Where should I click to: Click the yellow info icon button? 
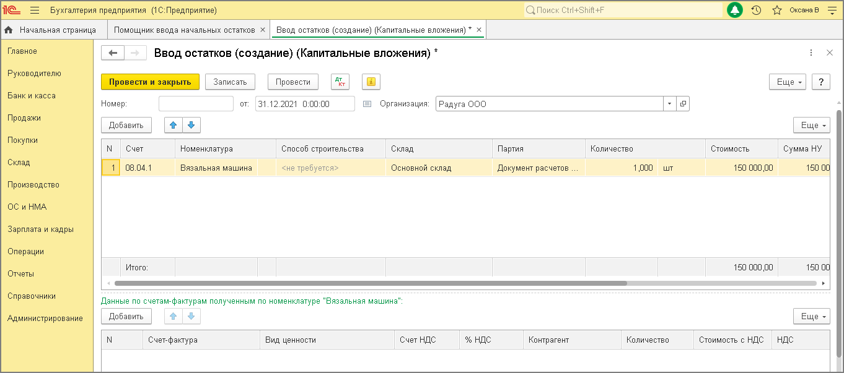371,82
